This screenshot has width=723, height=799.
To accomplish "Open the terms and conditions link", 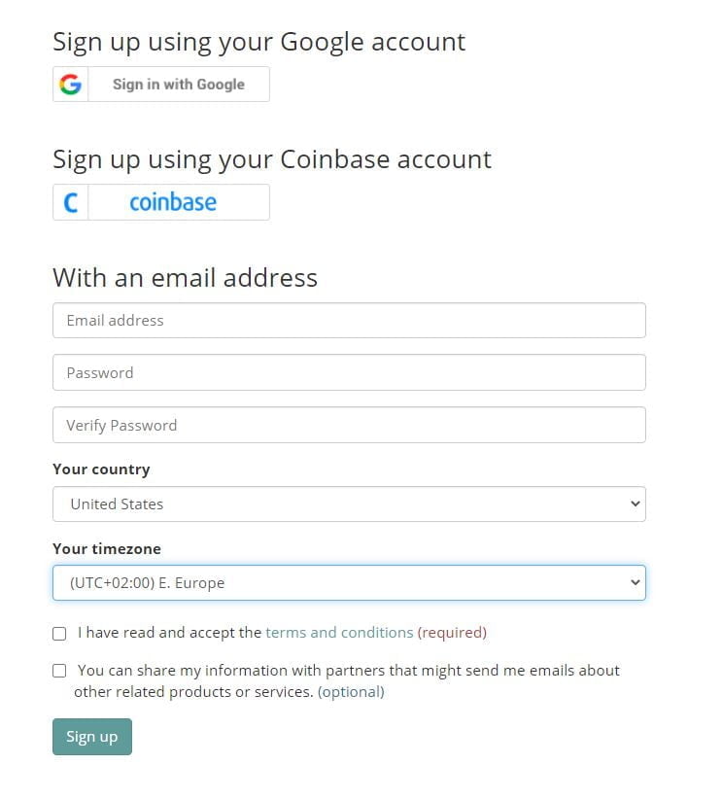I will pyautogui.click(x=339, y=633).
